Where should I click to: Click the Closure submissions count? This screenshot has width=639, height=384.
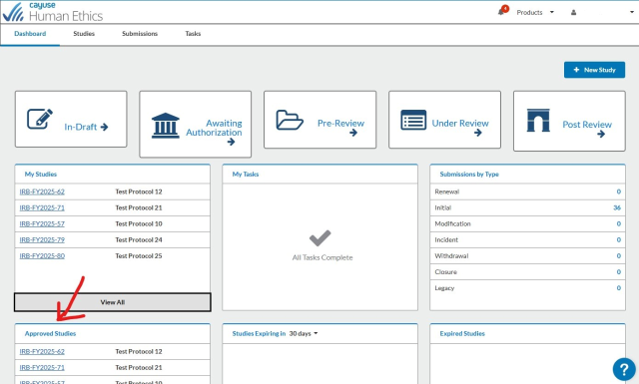[619, 272]
